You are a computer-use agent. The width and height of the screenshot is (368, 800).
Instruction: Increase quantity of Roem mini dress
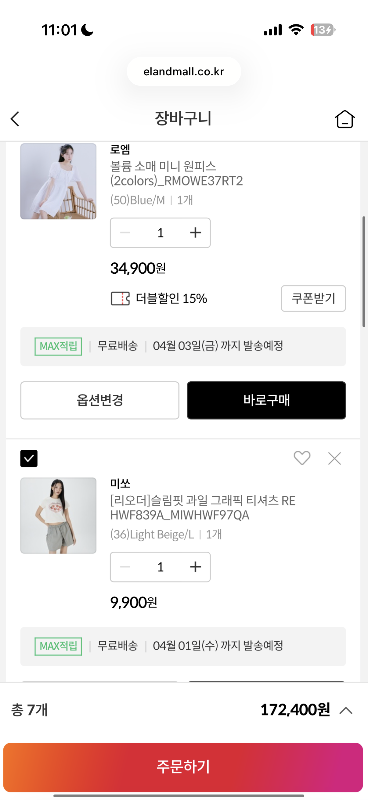pos(195,232)
